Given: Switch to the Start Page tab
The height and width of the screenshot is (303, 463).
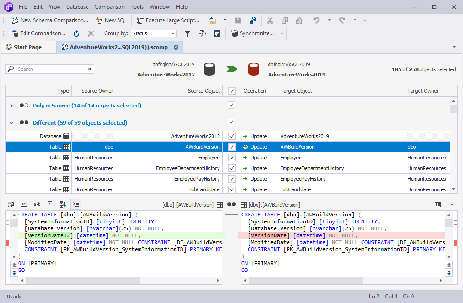Looking at the screenshot, I should tap(28, 47).
